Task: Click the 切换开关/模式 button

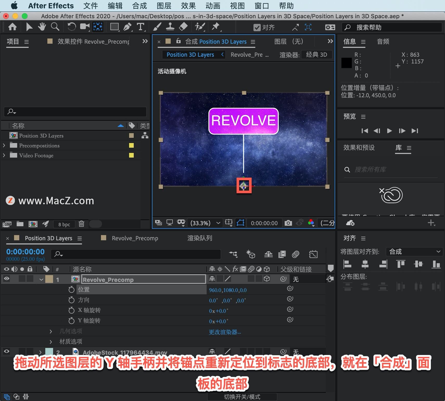Action: pyautogui.click(x=242, y=397)
